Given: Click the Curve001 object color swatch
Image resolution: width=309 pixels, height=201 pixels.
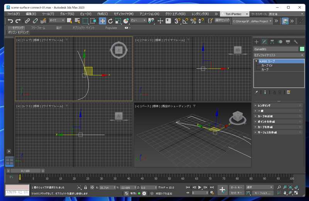Looking at the screenshot, I should coord(302,49).
